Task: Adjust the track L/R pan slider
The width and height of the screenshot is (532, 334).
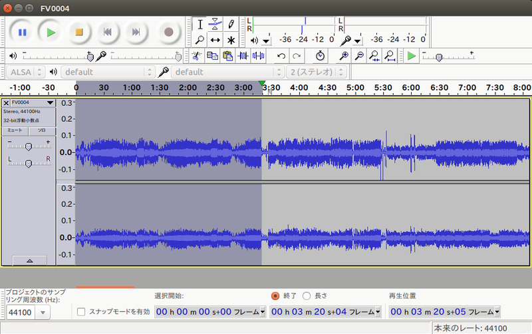Action: [29, 163]
